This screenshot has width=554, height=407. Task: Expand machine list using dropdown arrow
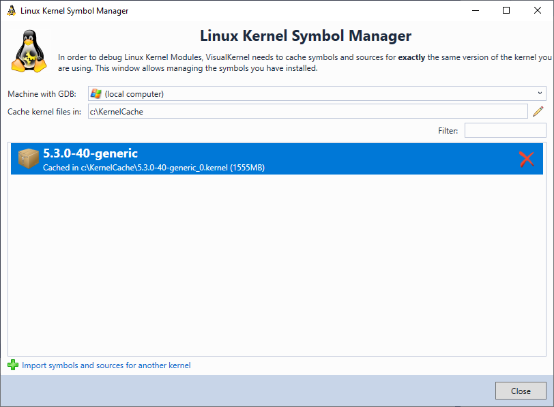(x=540, y=93)
